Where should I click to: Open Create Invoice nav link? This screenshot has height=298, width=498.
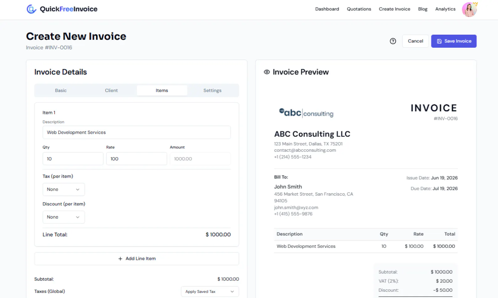click(394, 9)
